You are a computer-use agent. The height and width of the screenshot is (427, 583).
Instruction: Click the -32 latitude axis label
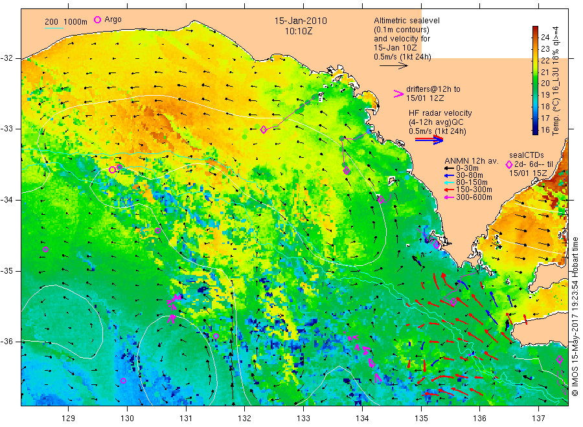tap(7, 58)
